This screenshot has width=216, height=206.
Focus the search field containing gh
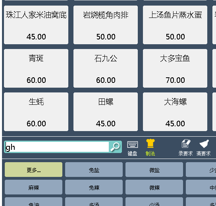(57, 147)
